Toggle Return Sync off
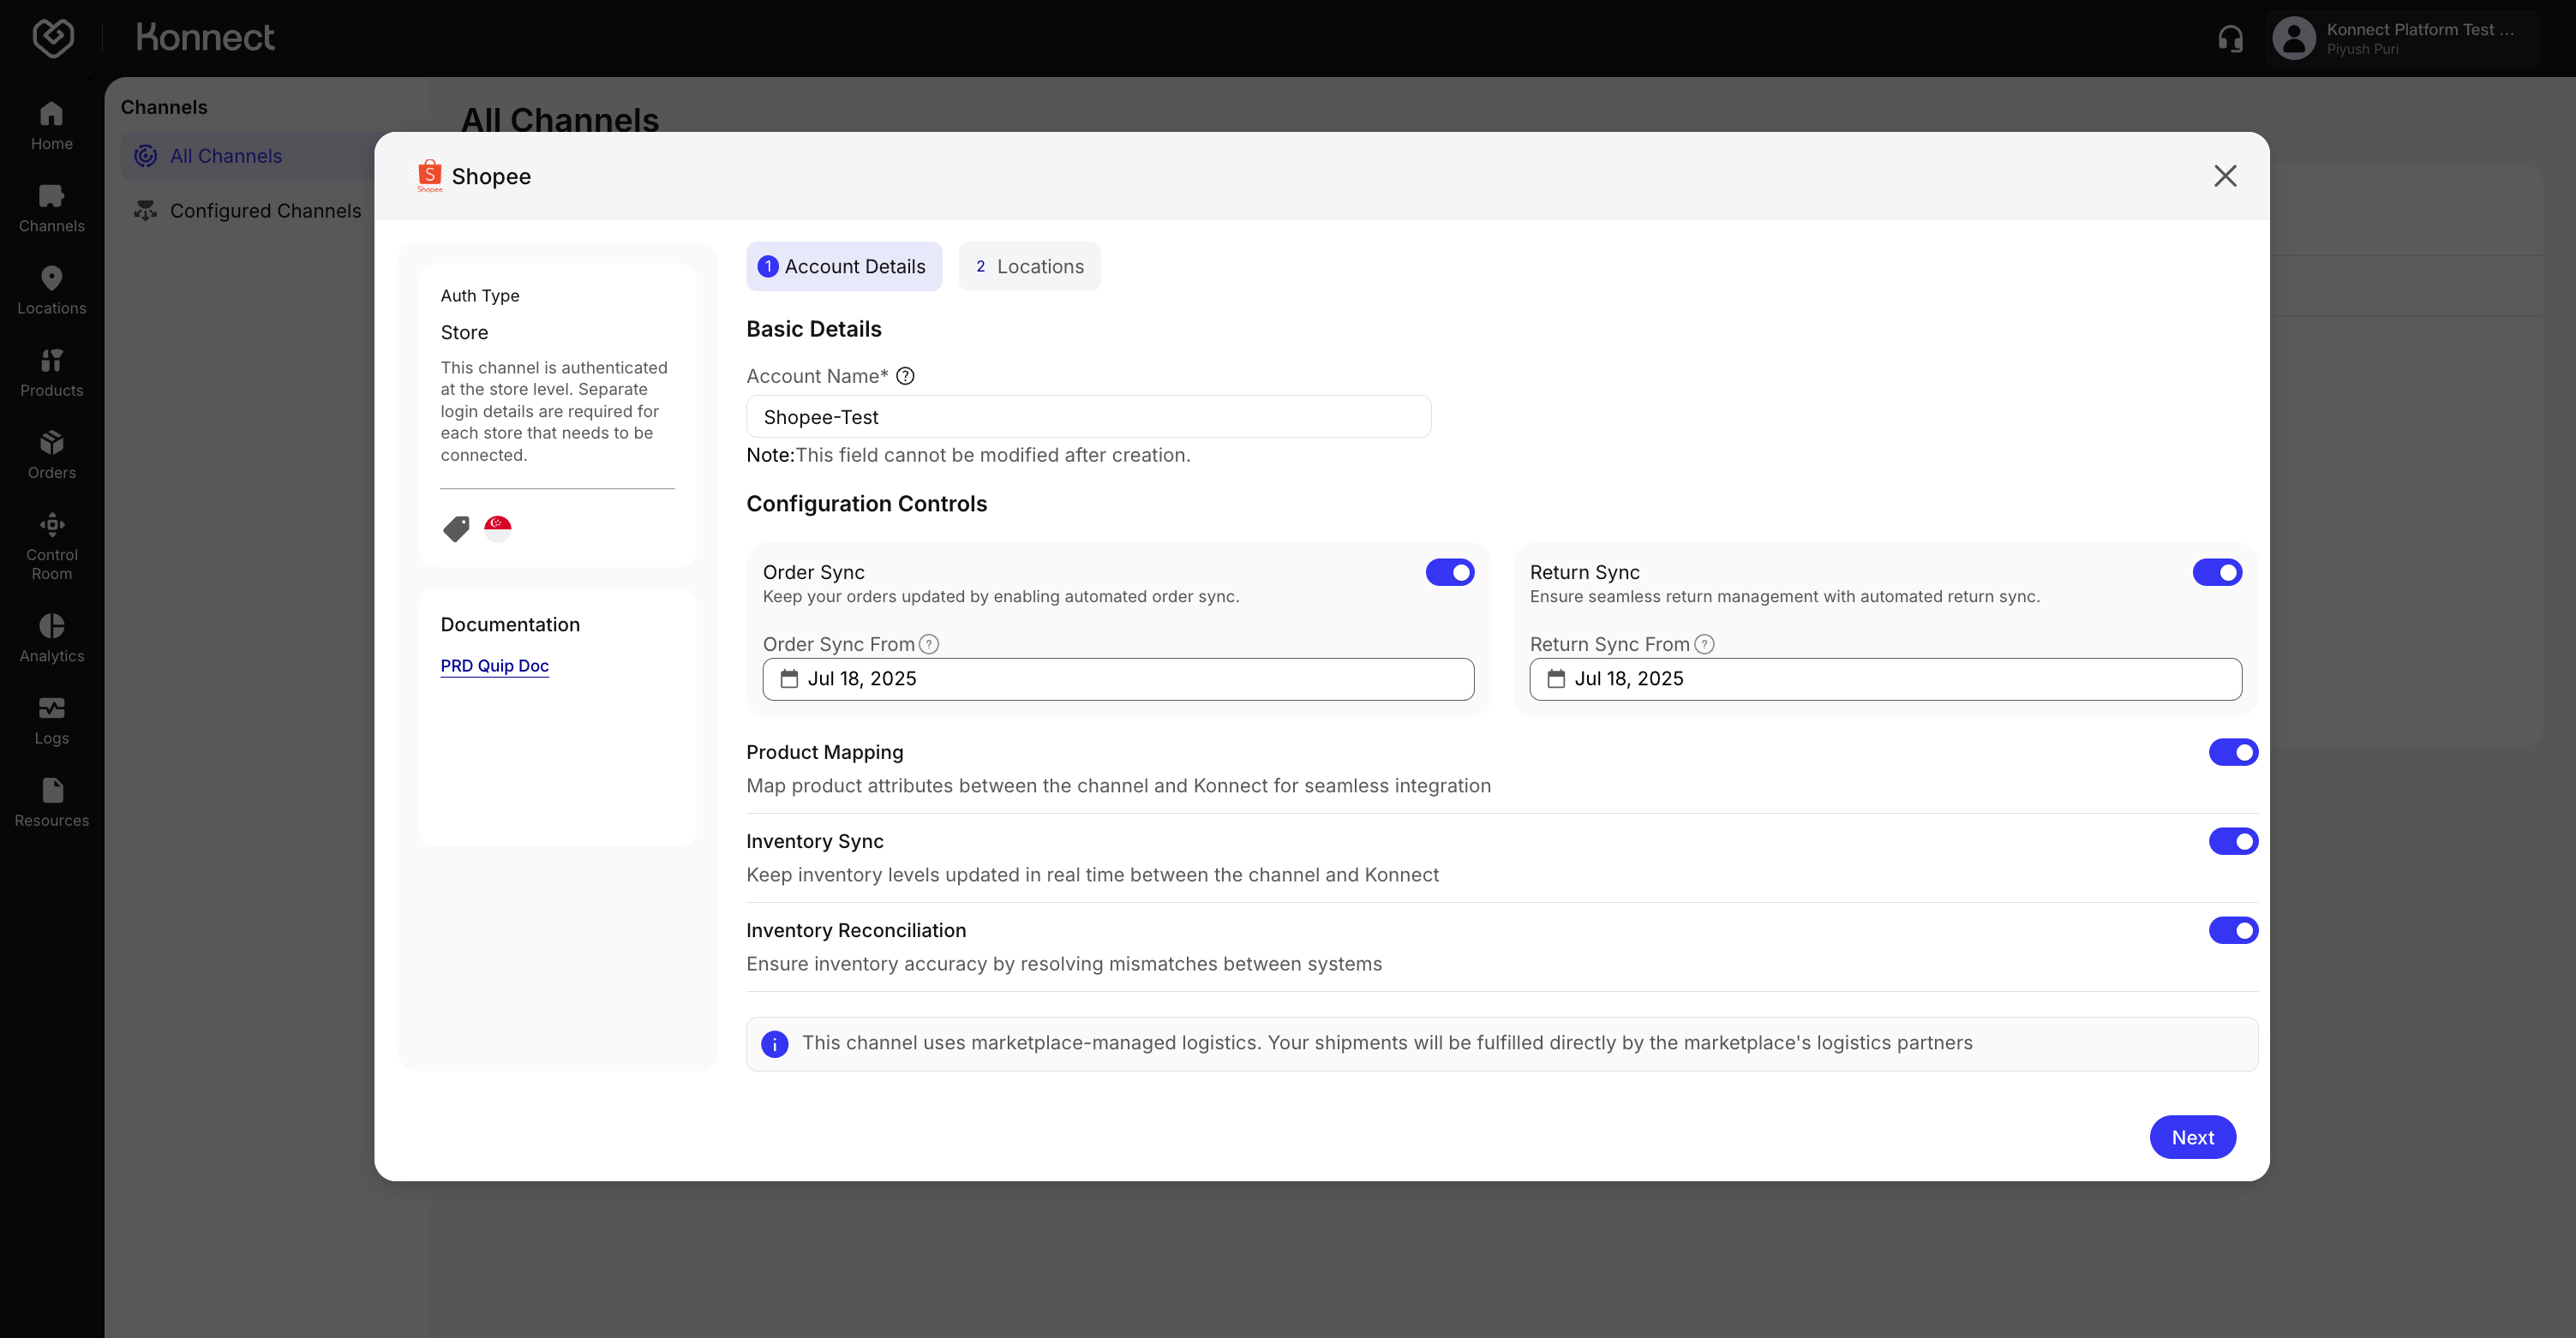 coord(2217,572)
